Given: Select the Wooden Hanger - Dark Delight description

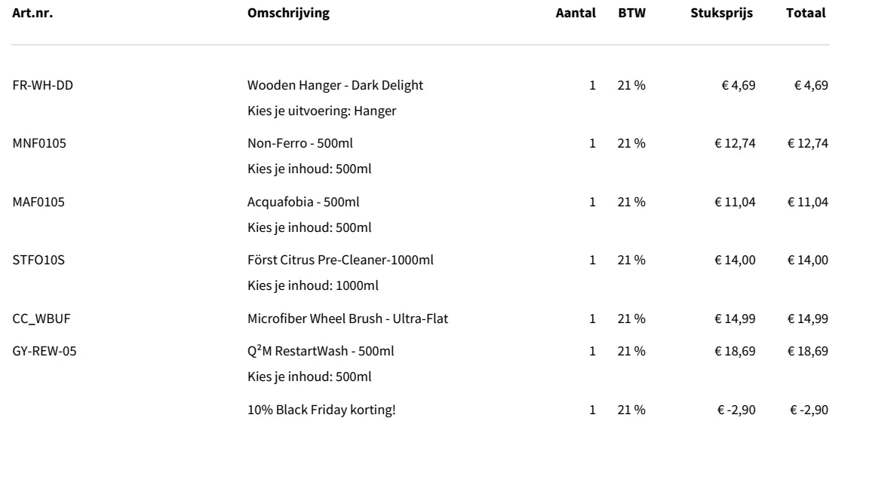Looking at the screenshot, I should (x=335, y=85).
